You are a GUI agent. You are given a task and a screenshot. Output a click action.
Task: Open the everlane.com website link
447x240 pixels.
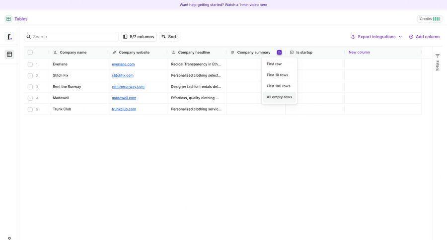pos(123,64)
